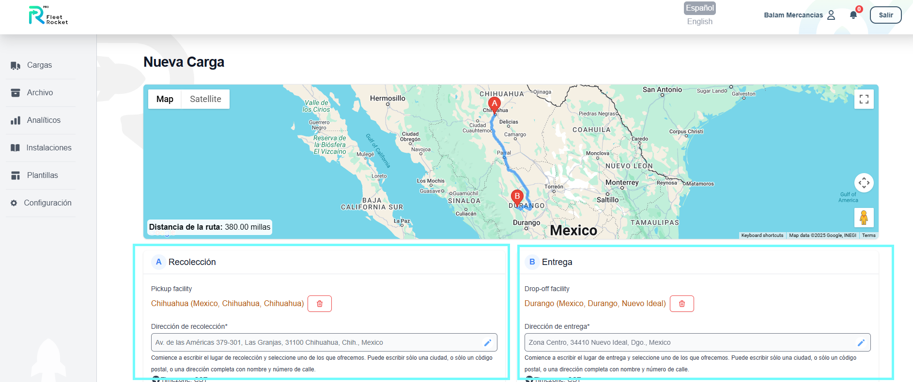Go to Analíticos section
Viewport: 913px width, 382px height.
(44, 120)
